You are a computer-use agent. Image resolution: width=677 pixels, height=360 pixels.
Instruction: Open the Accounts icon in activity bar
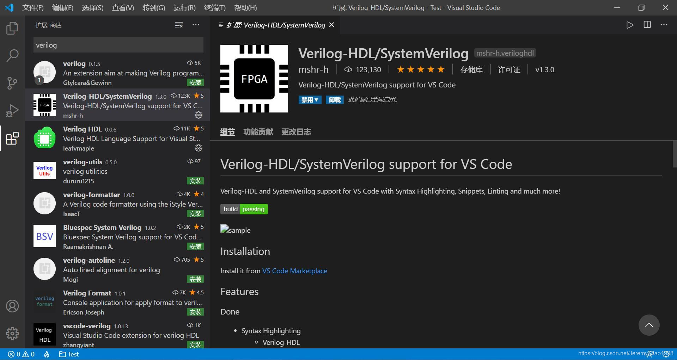coord(12,306)
